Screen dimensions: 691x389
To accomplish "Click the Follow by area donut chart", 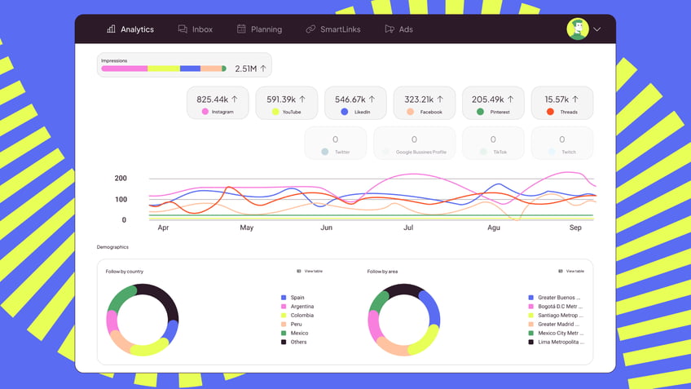I will click(403, 320).
